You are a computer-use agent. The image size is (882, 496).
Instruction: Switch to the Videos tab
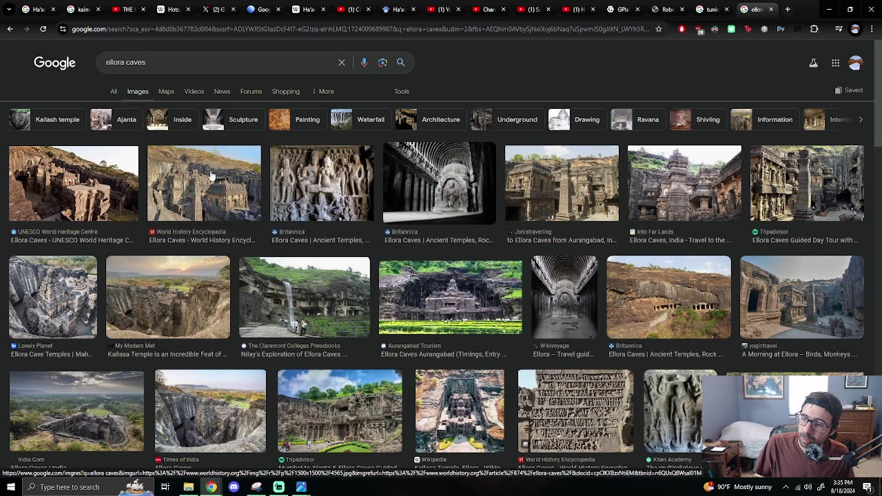click(x=194, y=91)
